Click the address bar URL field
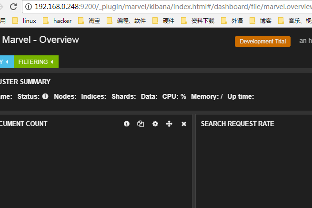Image resolution: width=312 pixels, height=208 pixels. click(x=167, y=7)
